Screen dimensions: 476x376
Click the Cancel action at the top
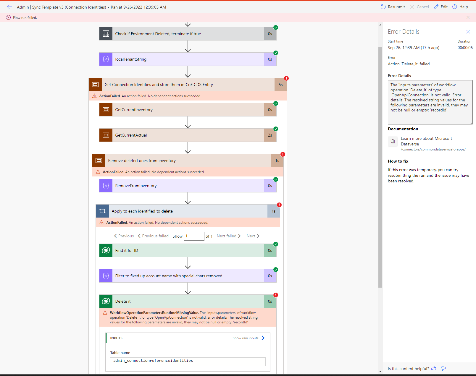pyautogui.click(x=419, y=7)
